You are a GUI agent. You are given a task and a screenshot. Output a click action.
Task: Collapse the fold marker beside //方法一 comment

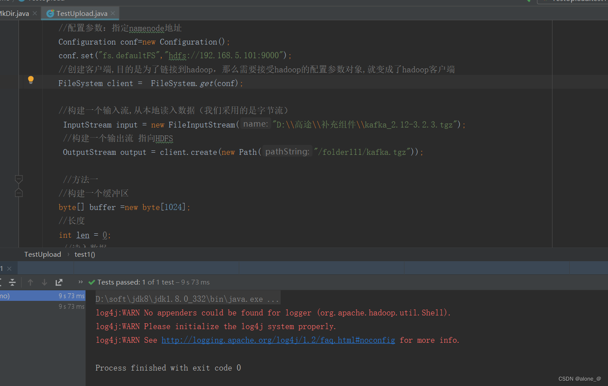pyautogui.click(x=19, y=179)
